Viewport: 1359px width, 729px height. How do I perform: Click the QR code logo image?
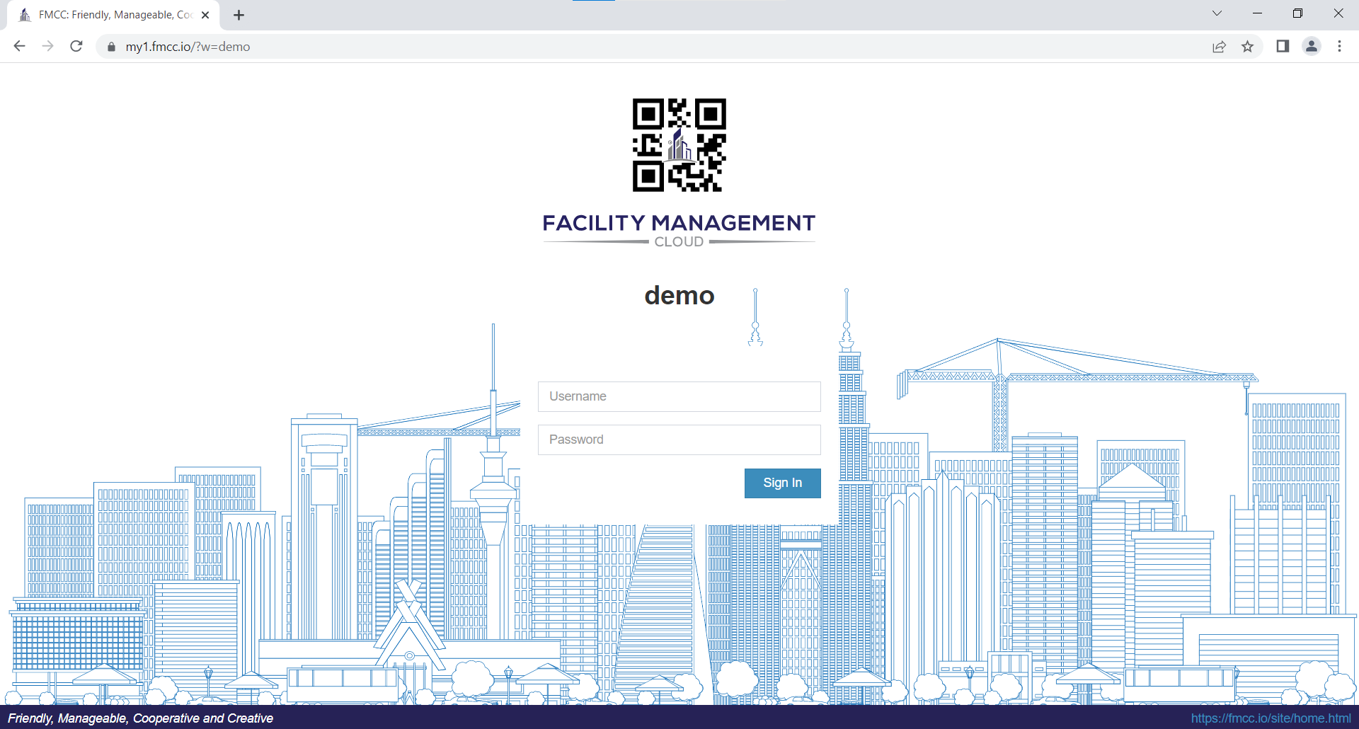click(x=679, y=145)
